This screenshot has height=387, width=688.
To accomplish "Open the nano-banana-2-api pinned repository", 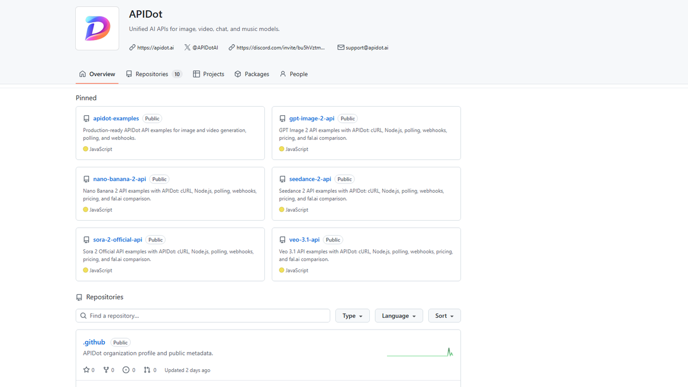I will click(x=120, y=179).
